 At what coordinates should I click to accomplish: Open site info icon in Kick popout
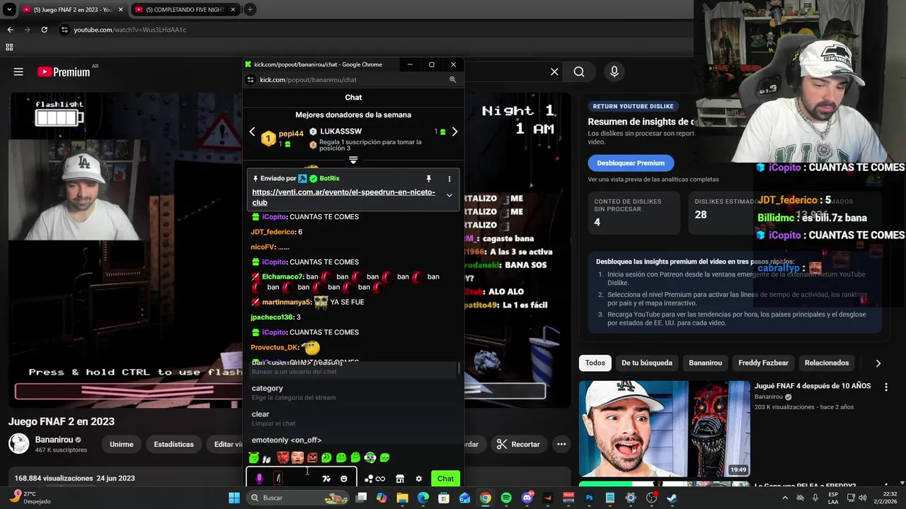(x=250, y=80)
